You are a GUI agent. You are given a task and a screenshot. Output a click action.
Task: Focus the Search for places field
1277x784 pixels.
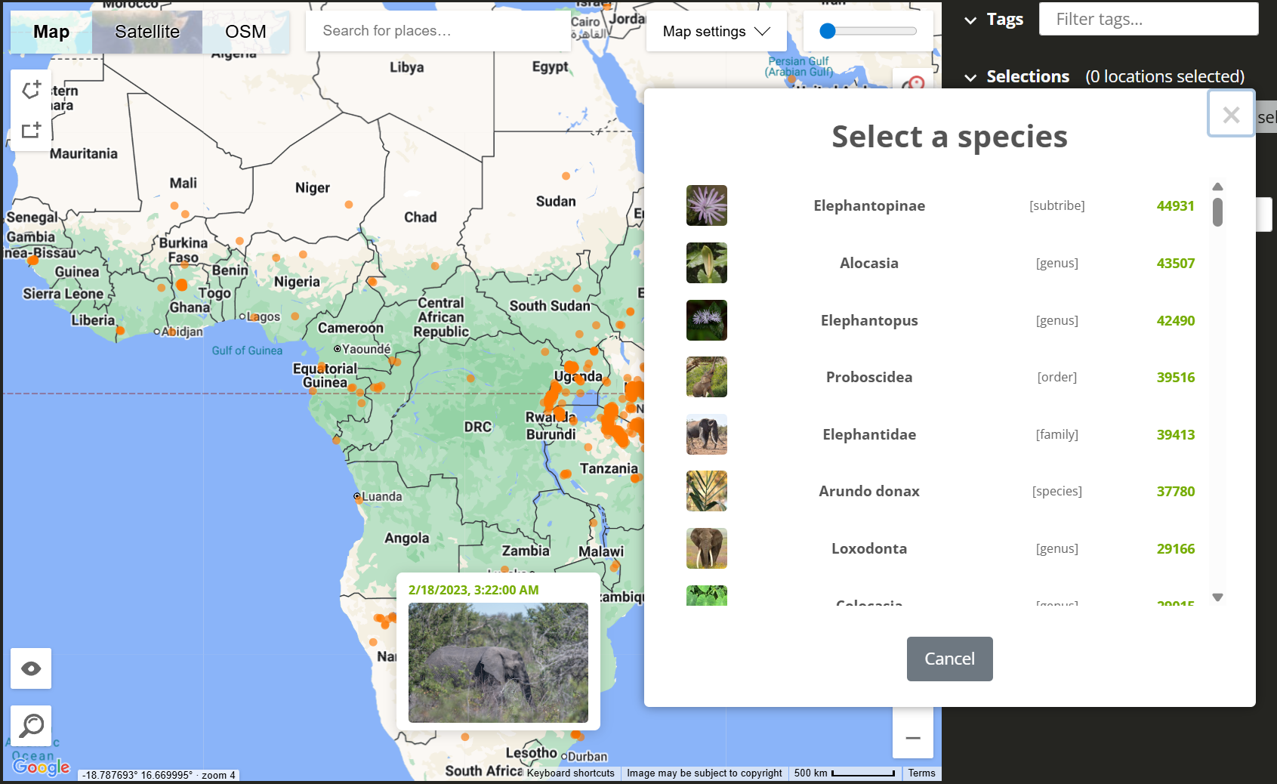coord(438,31)
